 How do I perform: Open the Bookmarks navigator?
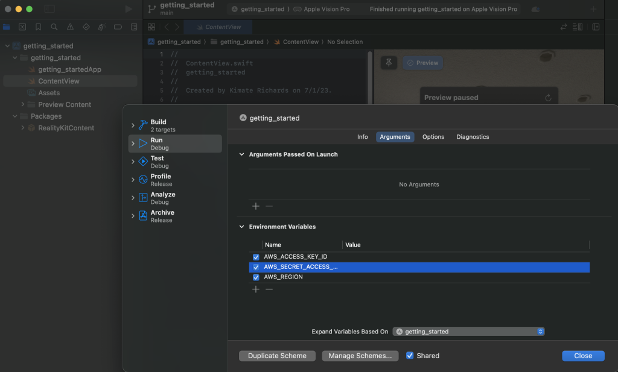coord(38,27)
